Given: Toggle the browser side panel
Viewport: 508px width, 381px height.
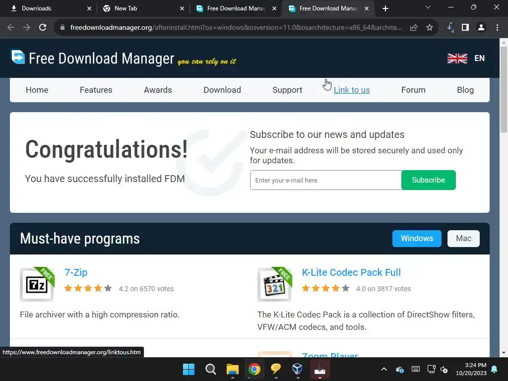Looking at the screenshot, I should tap(465, 28).
